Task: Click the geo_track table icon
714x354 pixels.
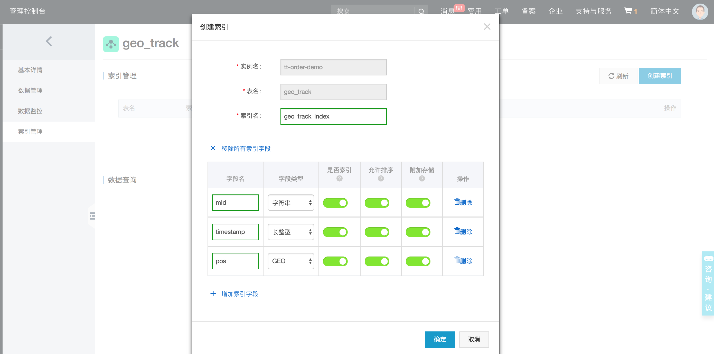Action: 111,44
